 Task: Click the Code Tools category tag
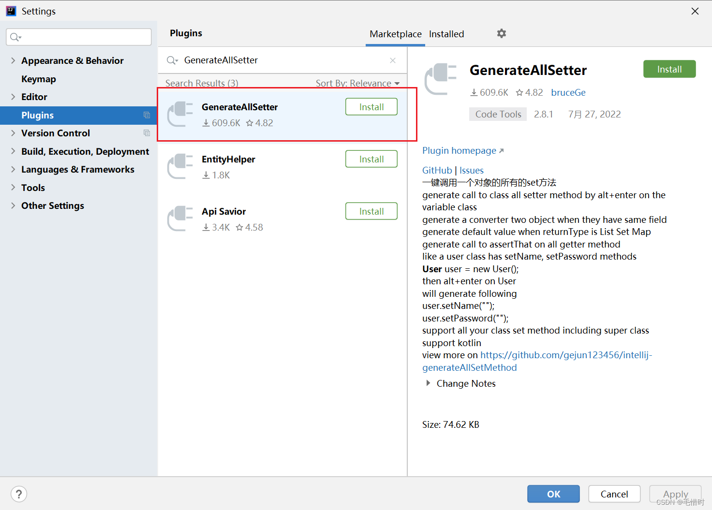[x=498, y=114]
